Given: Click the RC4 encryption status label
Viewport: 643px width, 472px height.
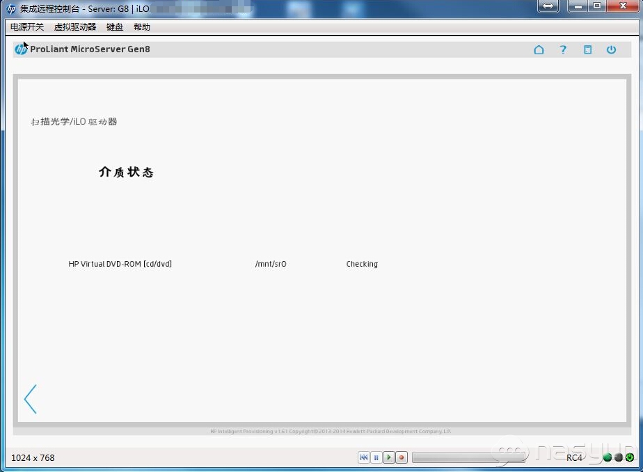Looking at the screenshot, I should (574, 457).
